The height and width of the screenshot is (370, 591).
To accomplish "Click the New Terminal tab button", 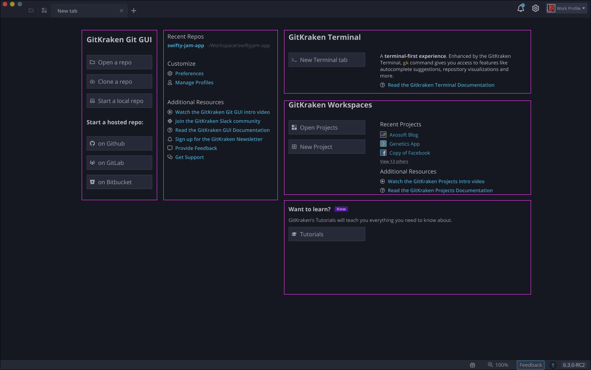I will pos(327,60).
